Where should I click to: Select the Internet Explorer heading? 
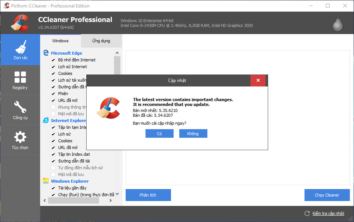[x=69, y=120]
